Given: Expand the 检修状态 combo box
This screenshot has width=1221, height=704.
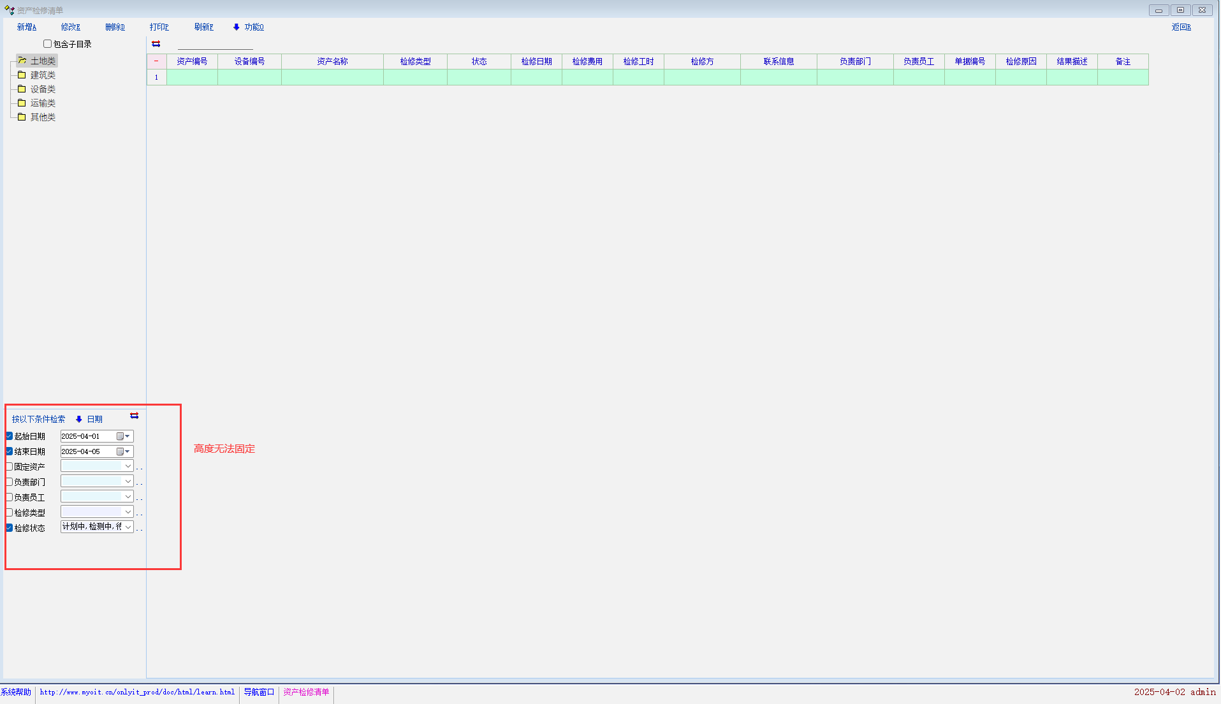Looking at the screenshot, I should point(128,527).
